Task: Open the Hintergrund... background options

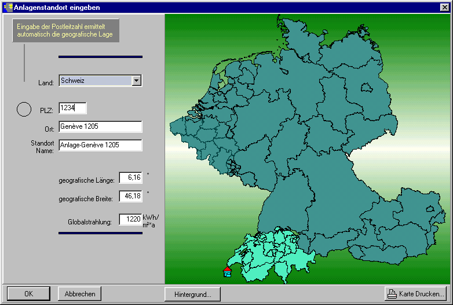Action: 192,295
